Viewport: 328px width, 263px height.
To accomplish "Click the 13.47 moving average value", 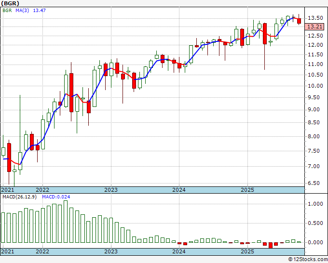I will [x=40, y=11].
